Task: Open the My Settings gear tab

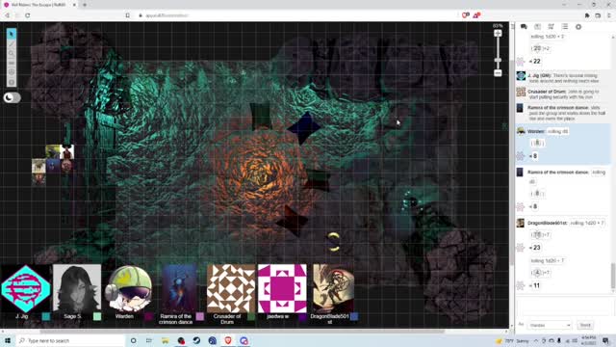Action: 578,27
